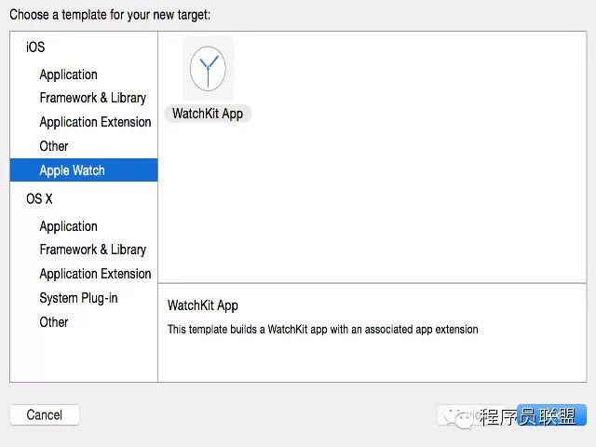Choose OS X Framework & Library category
The image size is (596, 447).
[93, 250]
